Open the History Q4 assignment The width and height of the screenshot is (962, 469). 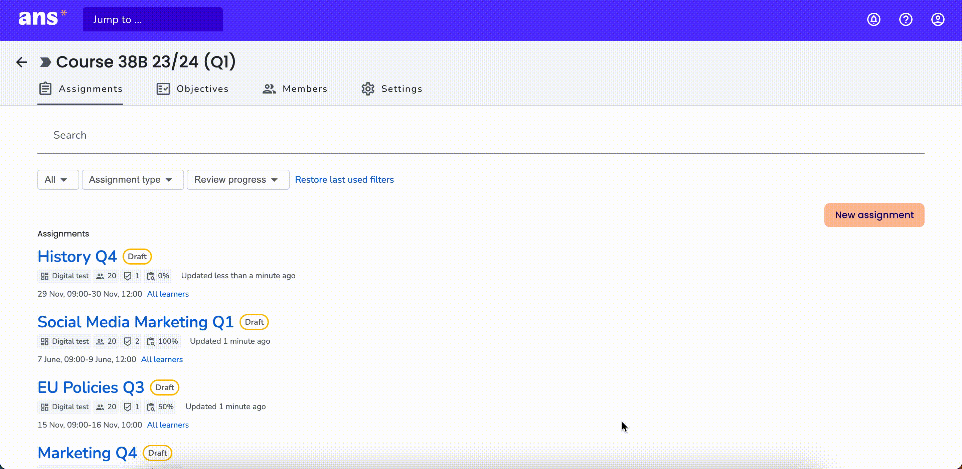(x=77, y=257)
